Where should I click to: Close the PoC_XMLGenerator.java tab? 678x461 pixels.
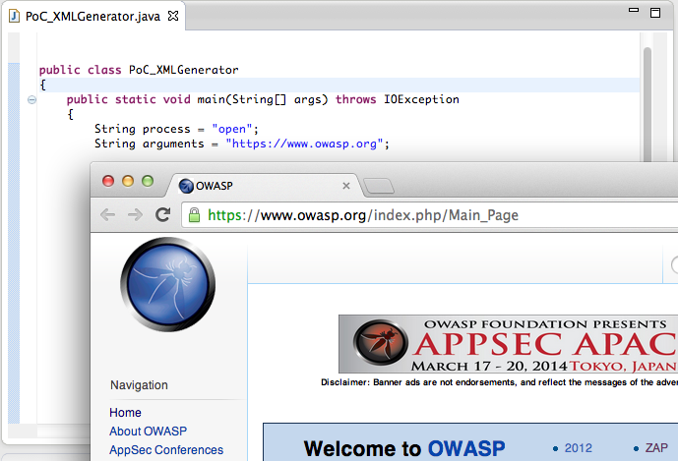(173, 16)
